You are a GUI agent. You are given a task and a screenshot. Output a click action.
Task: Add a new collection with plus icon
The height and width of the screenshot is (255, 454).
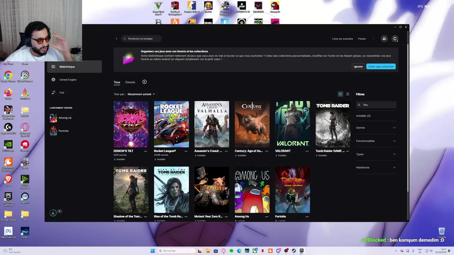[x=144, y=82]
